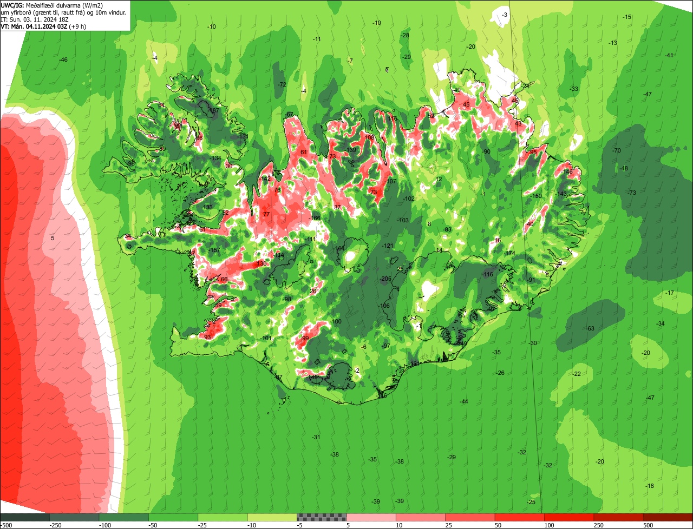Click the map value '40' in east Iceland

[x=530, y=224]
